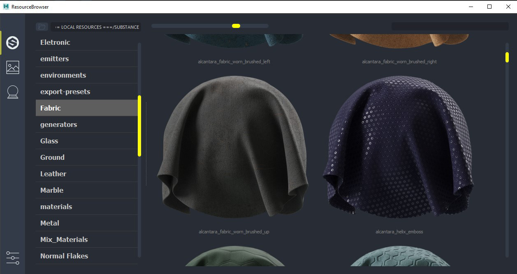Select the alcantara_helix_emboss material thumbnail

pyautogui.click(x=399, y=147)
